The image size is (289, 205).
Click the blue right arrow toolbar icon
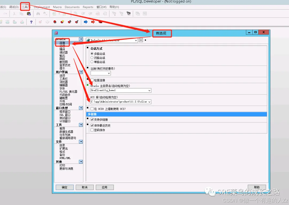[x=86, y=22]
